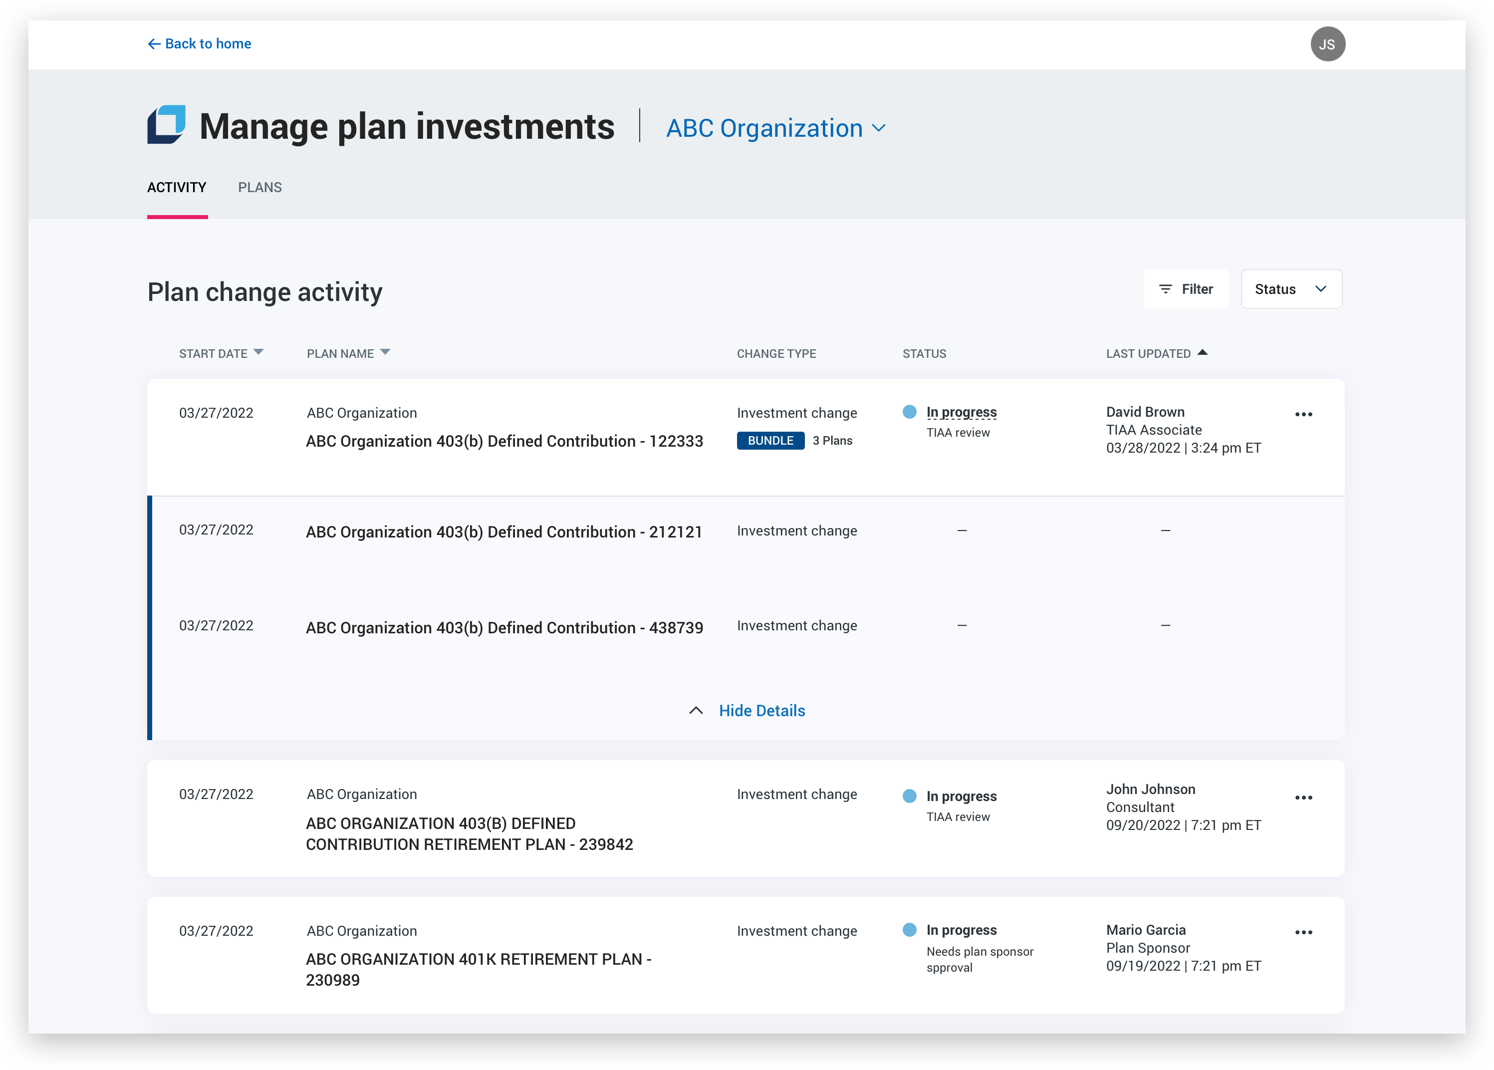Click the chevron next to ABC Organization
1494x1070 pixels.
879,128
